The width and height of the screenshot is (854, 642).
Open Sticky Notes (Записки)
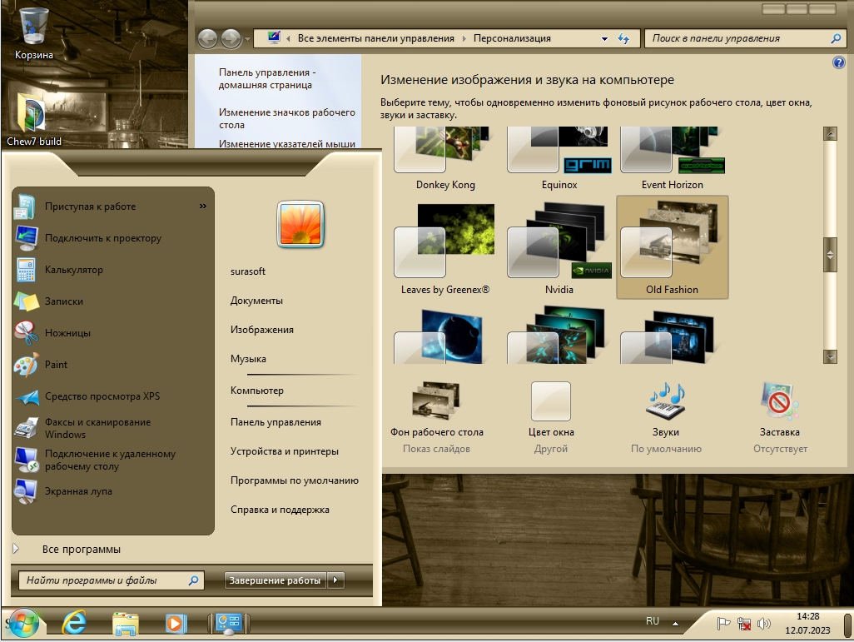(x=63, y=301)
